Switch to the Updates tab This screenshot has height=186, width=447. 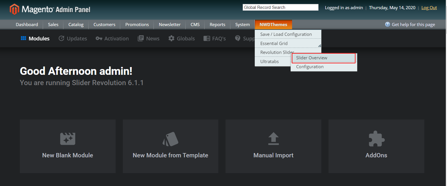(73, 38)
